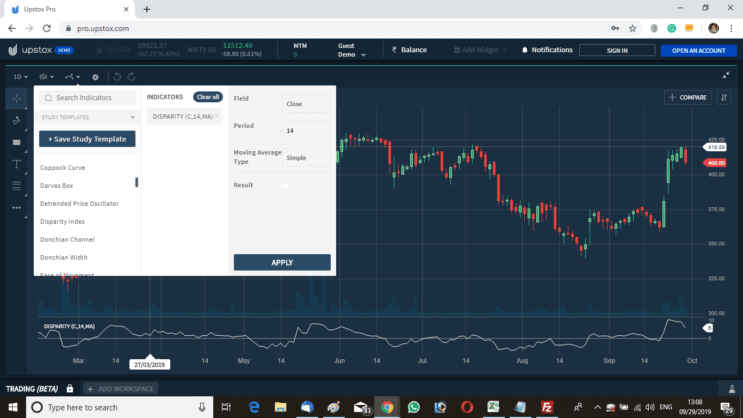Image resolution: width=743 pixels, height=418 pixels.
Task: Click Clear all in the Indicators panel
Action: click(208, 96)
